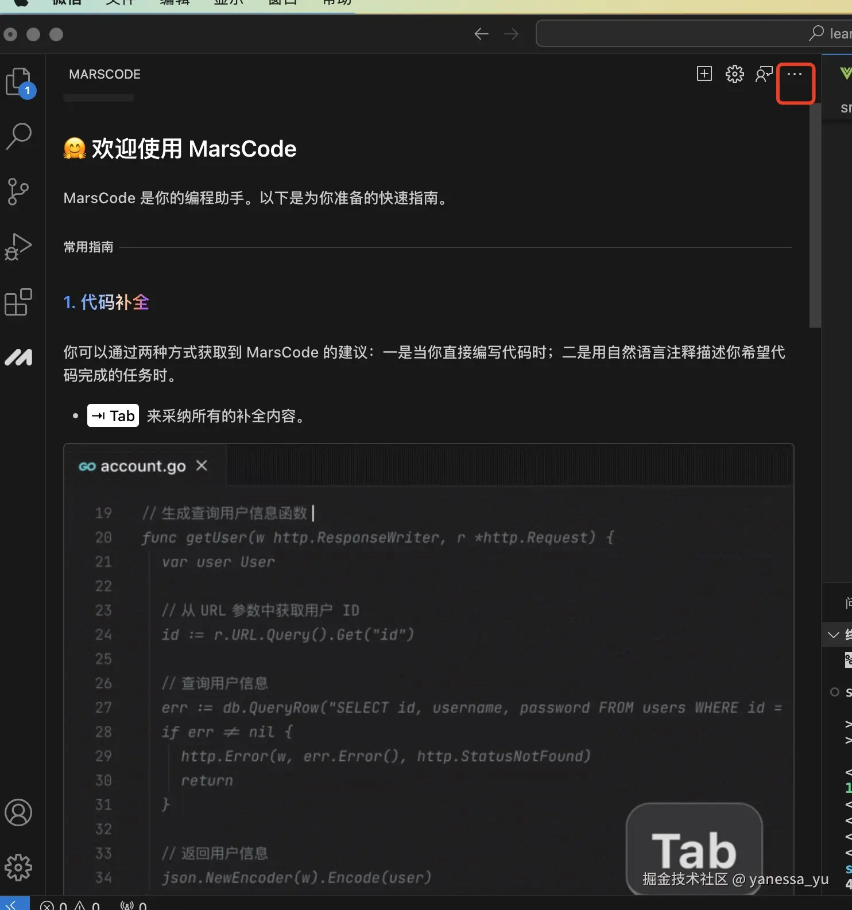Click the hugging face emoji in welcome title
The width and height of the screenshot is (852, 910).
(75, 149)
